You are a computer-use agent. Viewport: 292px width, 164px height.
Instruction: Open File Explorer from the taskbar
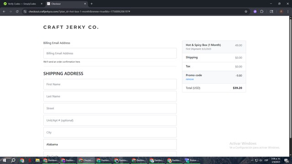[37, 160]
